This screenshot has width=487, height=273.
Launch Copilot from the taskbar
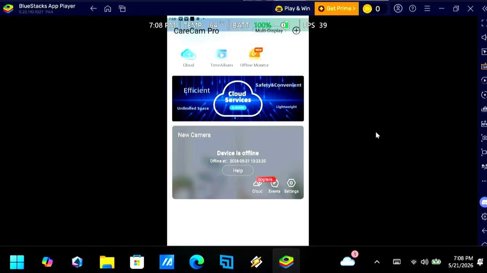(47, 262)
